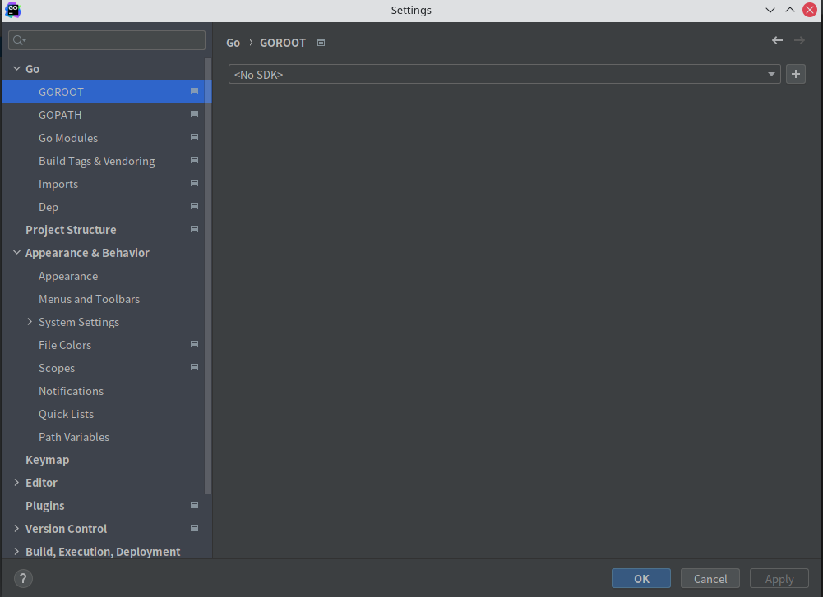
Task: Open the <No SDK> dropdown
Action: tap(771, 74)
